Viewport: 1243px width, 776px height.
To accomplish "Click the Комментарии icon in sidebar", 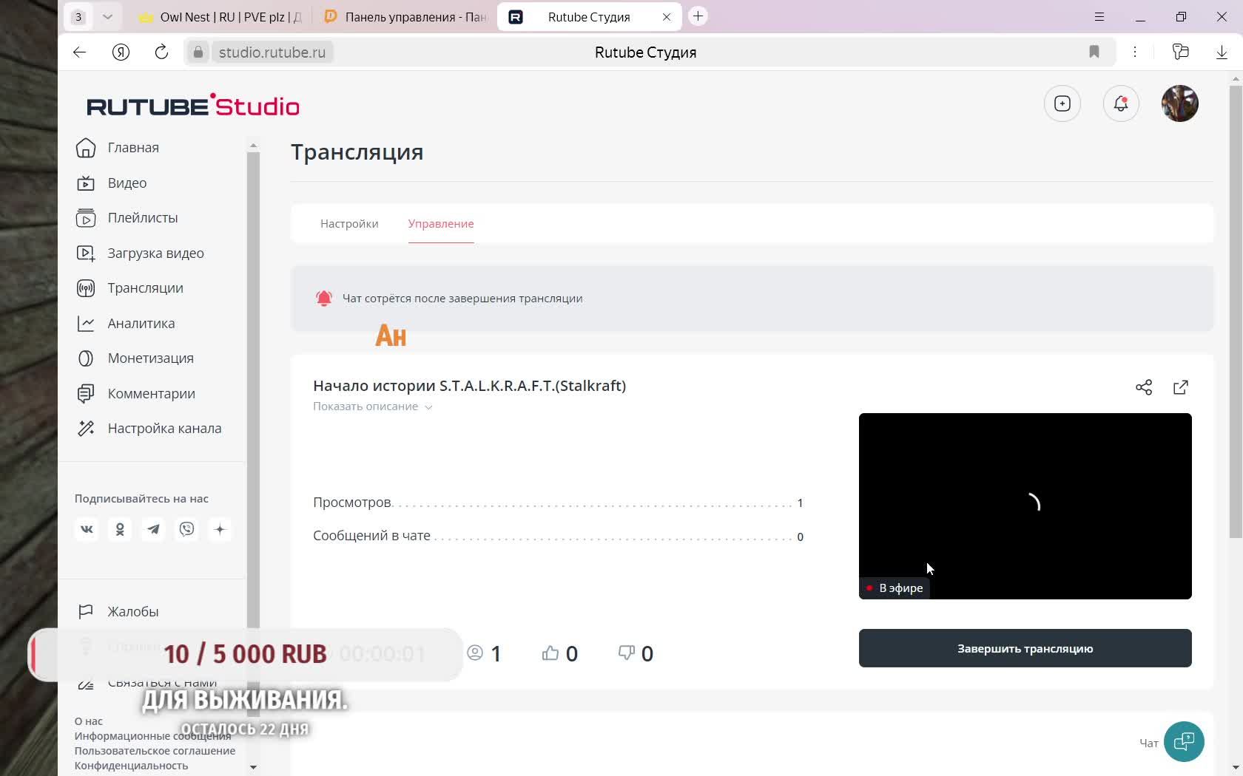I will click(86, 393).
